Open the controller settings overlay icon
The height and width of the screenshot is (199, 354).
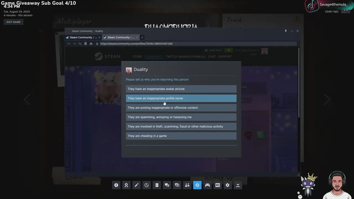coord(207,185)
